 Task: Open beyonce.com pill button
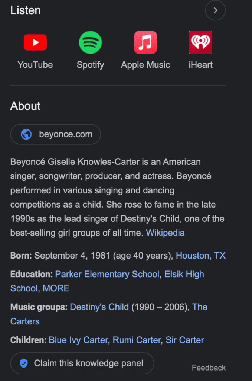(55, 134)
